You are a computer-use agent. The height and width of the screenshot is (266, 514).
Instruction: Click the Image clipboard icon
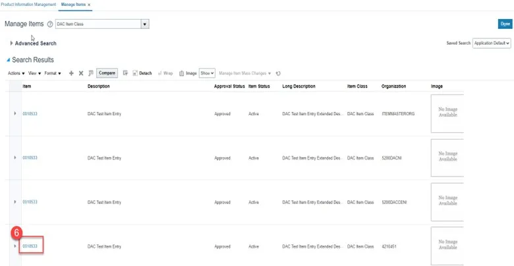(x=182, y=73)
